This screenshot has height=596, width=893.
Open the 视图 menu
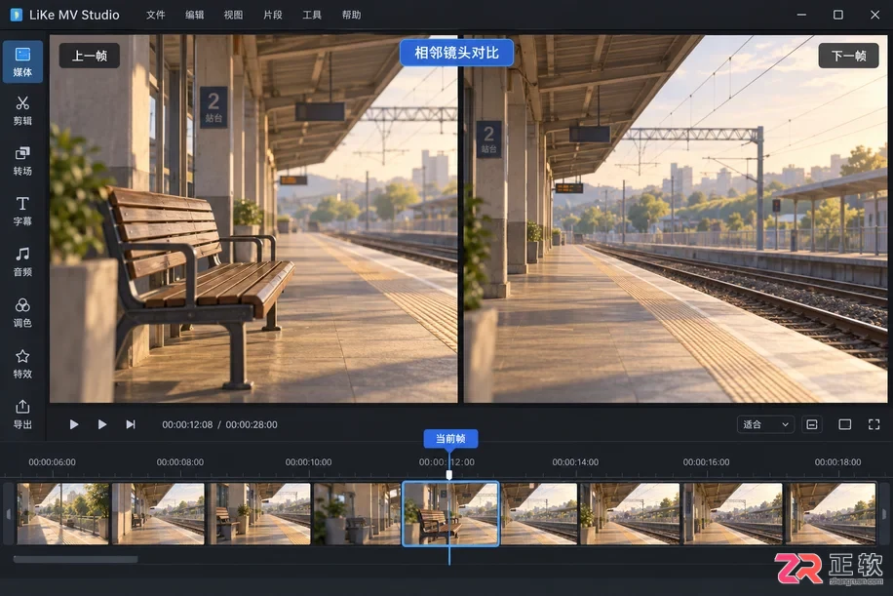234,15
